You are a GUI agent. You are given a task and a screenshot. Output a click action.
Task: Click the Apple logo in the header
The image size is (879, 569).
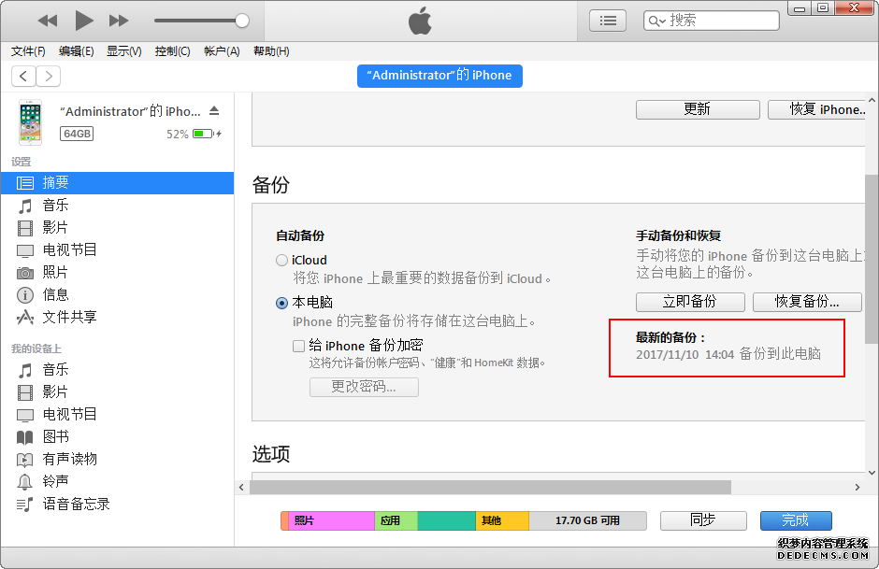point(420,21)
